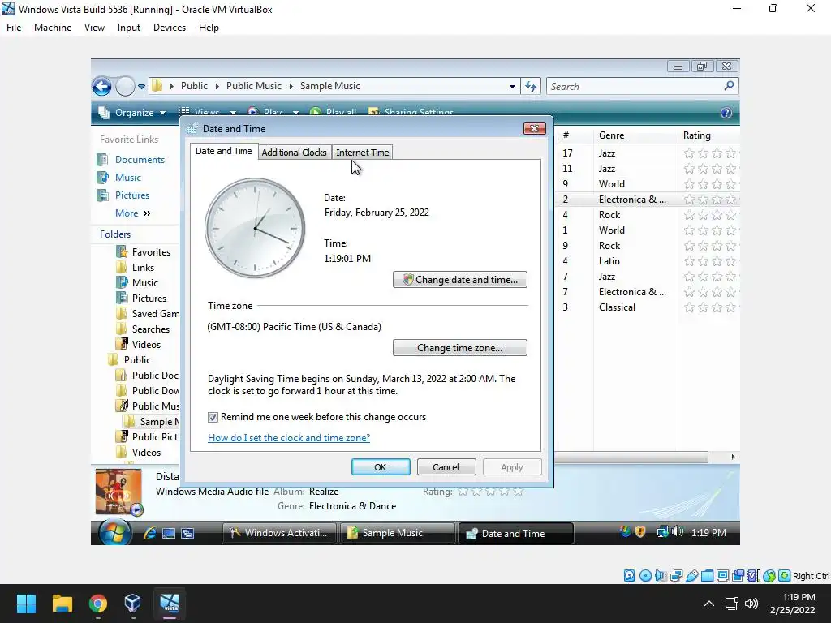This screenshot has height=623, width=831.
Task: Click the network icon in Vista tray
Action: point(662,531)
